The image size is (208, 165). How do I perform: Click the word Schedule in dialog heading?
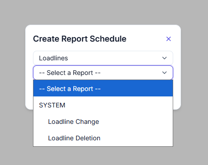click(x=108, y=39)
